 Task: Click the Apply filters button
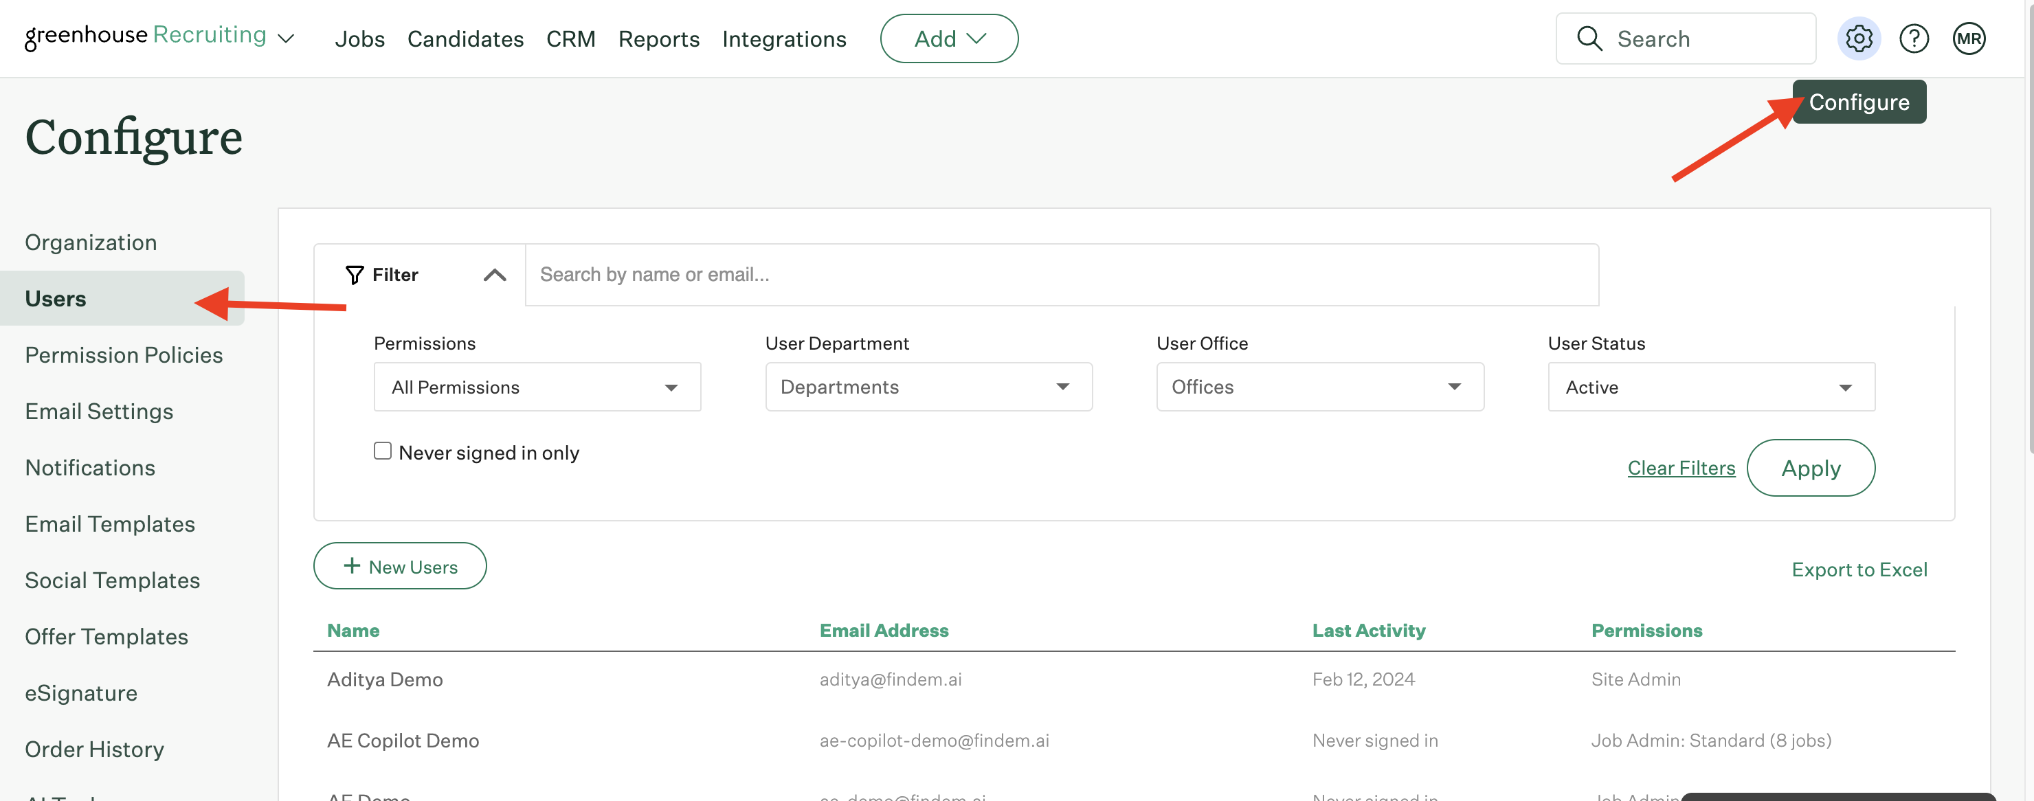1811,468
